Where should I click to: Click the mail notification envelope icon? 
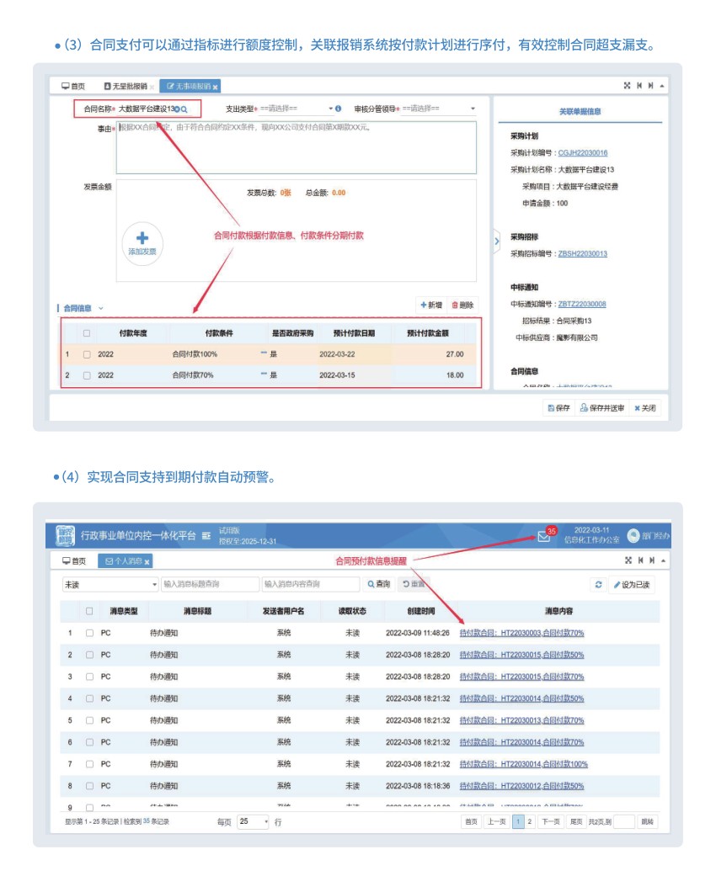click(543, 537)
